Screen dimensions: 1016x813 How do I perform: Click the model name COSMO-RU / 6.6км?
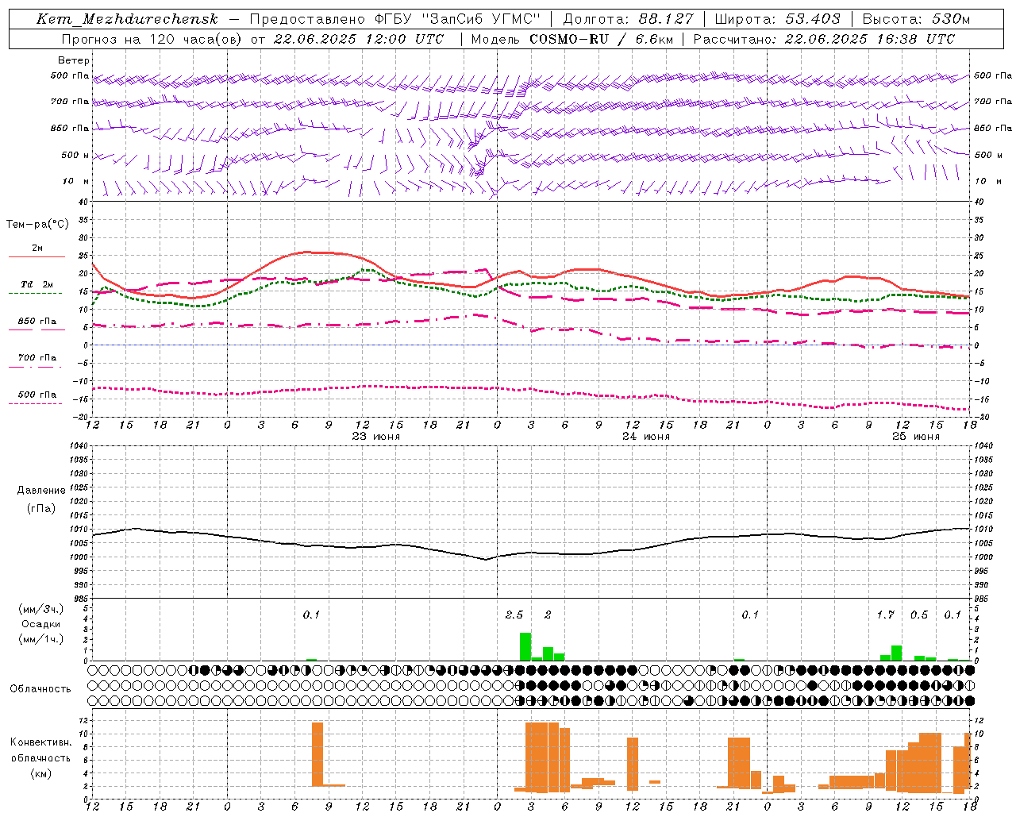[x=601, y=39]
